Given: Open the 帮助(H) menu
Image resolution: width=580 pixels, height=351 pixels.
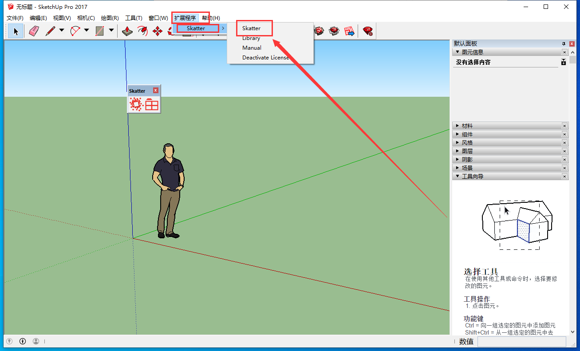Looking at the screenshot, I should click(211, 18).
